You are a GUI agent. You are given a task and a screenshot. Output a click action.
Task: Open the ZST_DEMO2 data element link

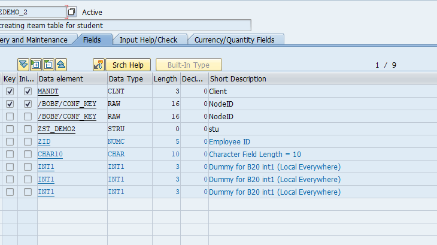tap(56, 129)
